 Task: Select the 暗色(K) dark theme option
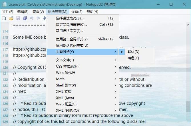(136, 58)
